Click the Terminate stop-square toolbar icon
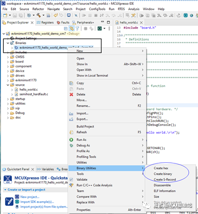 [x=96, y=15]
